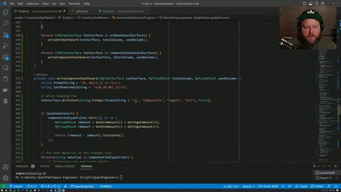
Task: Click the C# language mode item
Action: coord(289,186)
